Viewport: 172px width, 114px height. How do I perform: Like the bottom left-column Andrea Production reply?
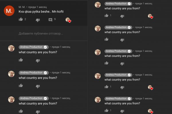[x=21, y=111]
